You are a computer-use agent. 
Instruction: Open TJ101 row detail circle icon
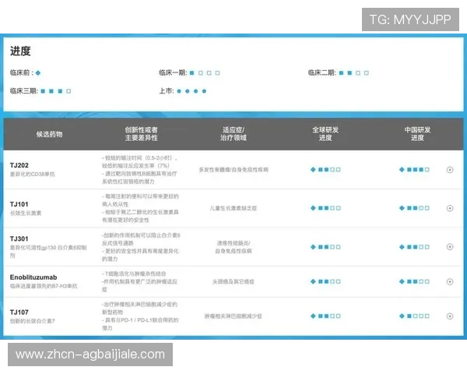450,208
